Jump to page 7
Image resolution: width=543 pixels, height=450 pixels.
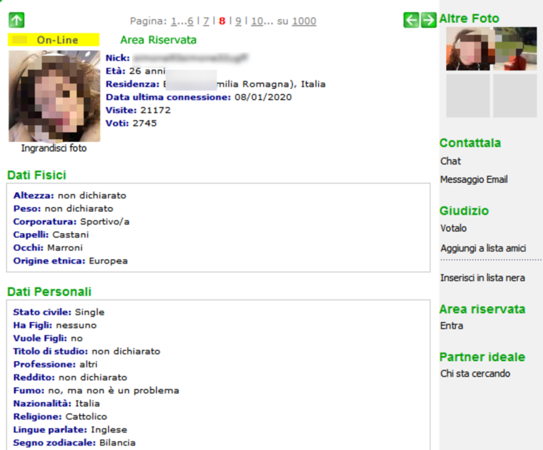206,21
